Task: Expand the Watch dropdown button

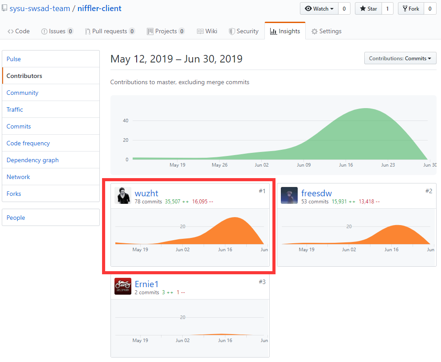Action: coord(319,9)
